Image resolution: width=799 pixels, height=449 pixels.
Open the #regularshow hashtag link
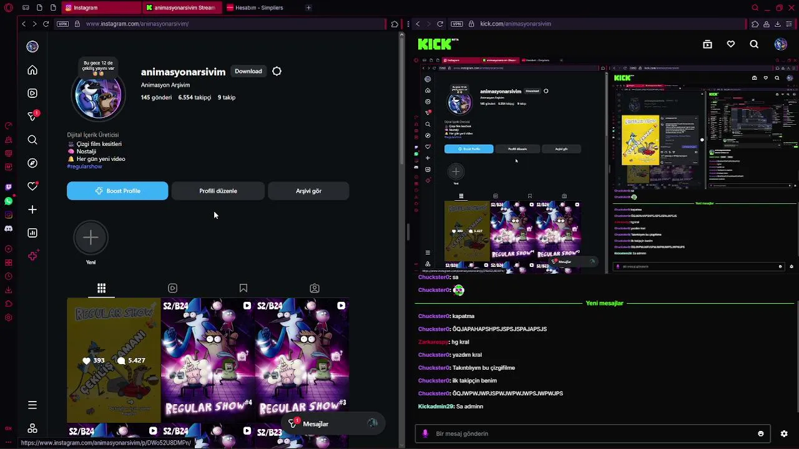point(84,167)
